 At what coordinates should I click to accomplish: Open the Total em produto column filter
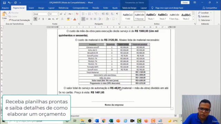148,44
